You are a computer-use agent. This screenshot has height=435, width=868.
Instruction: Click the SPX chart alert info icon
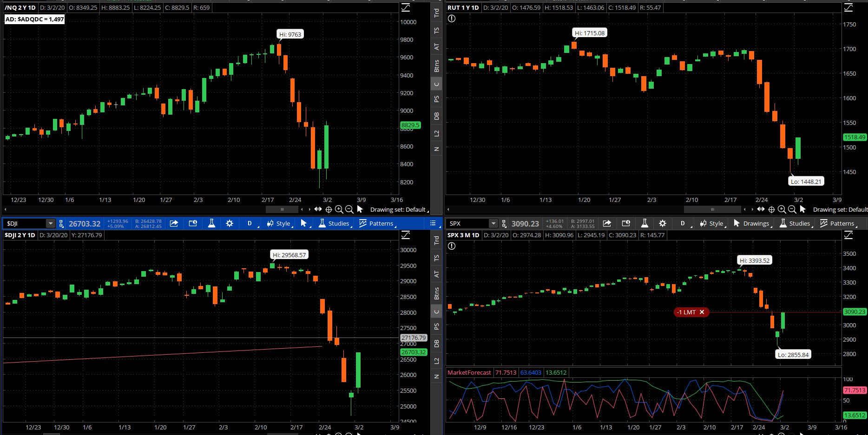(452, 246)
